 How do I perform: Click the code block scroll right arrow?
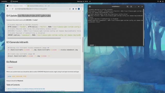click(80, 38)
